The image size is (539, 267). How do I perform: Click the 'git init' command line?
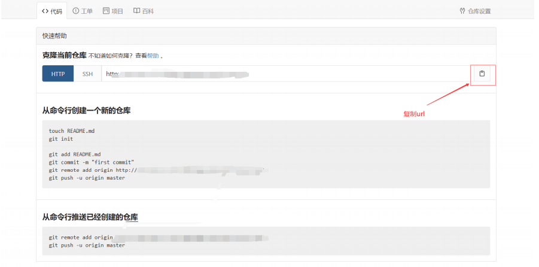click(61, 139)
